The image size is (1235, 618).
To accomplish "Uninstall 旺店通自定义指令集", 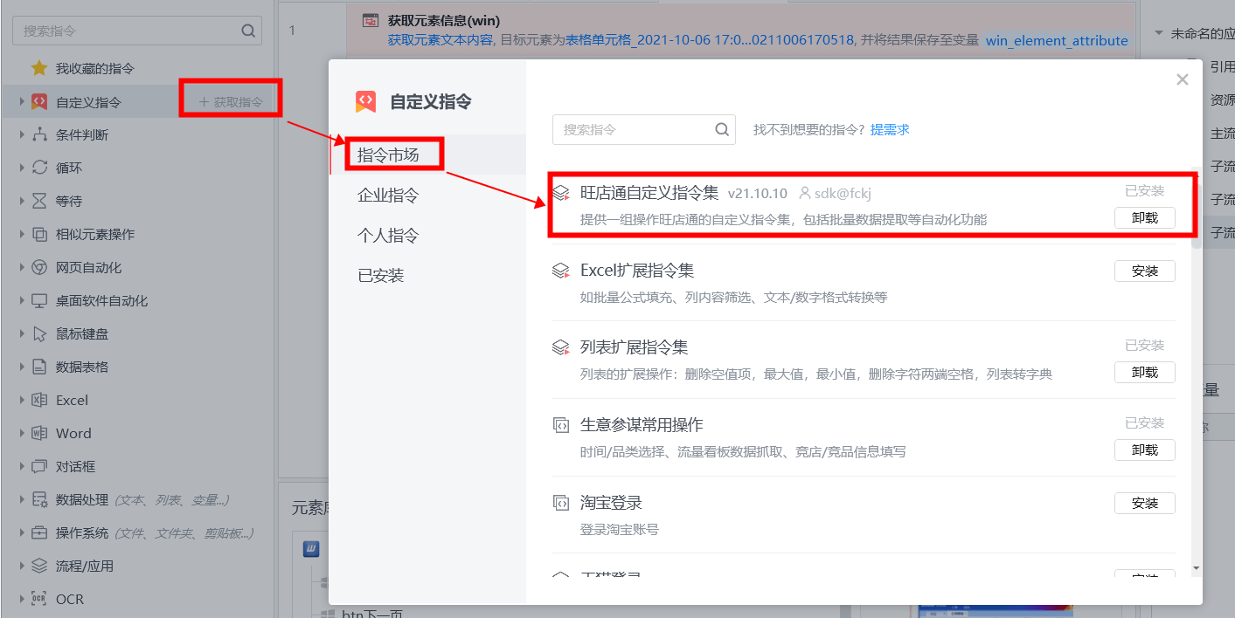I will [x=1144, y=218].
